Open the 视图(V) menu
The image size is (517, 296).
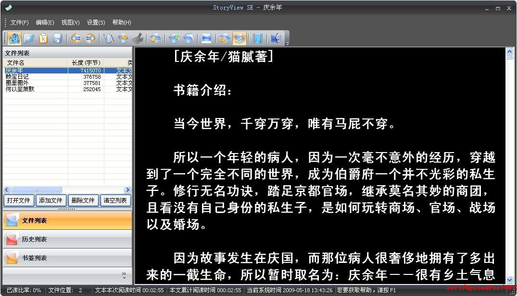pyautogui.click(x=70, y=23)
